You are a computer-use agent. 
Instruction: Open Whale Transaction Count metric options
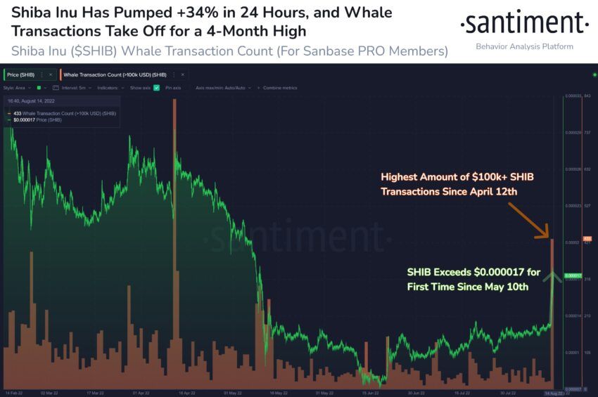pyautogui.click(x=174, y=74)
